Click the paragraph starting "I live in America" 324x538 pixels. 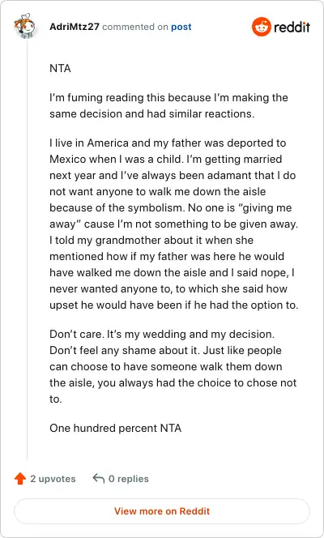(174, 224)
